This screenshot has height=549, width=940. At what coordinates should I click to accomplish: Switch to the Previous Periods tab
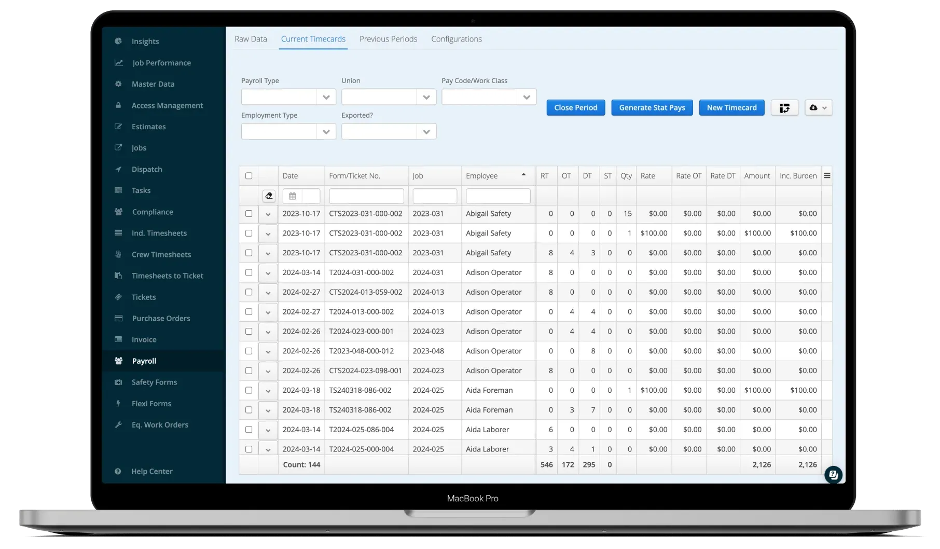pyautogui.click(x=388, y=38)
